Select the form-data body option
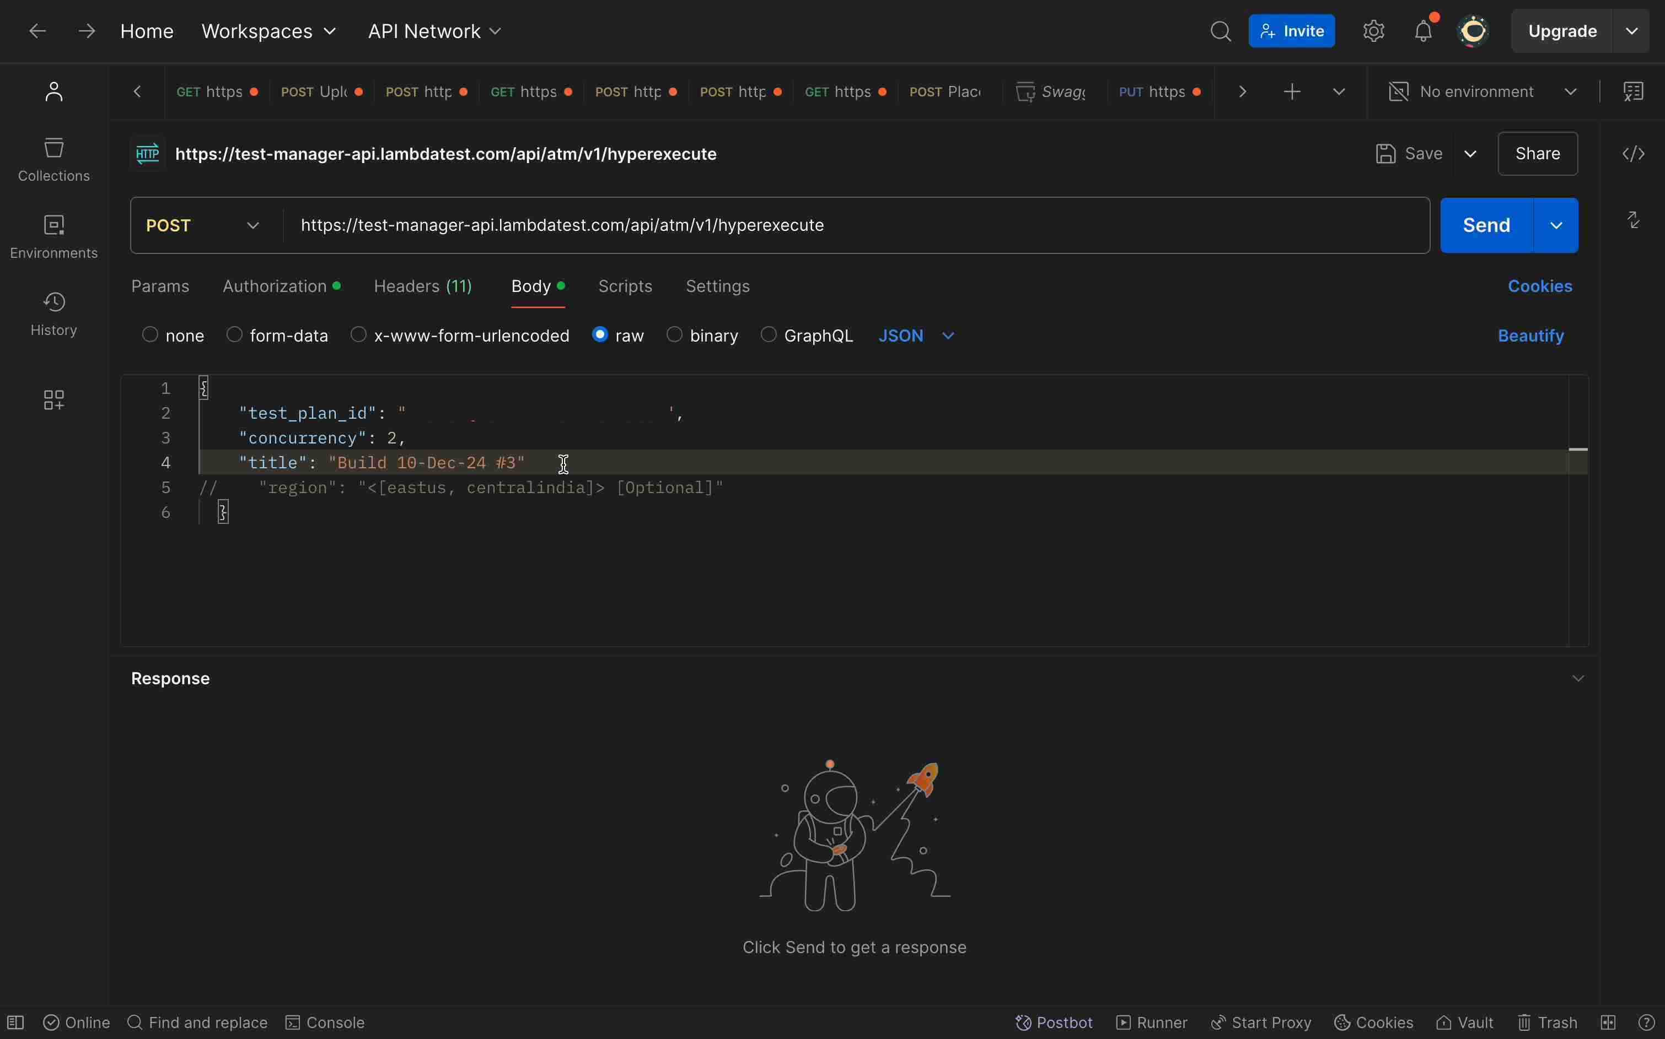1665x1039 pixels. pyautogui.click(x=234, y=334)
